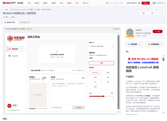Screen dimensions: 167x121
Task: Select the 9:16 aspect ratio
Action: point(95,87)
